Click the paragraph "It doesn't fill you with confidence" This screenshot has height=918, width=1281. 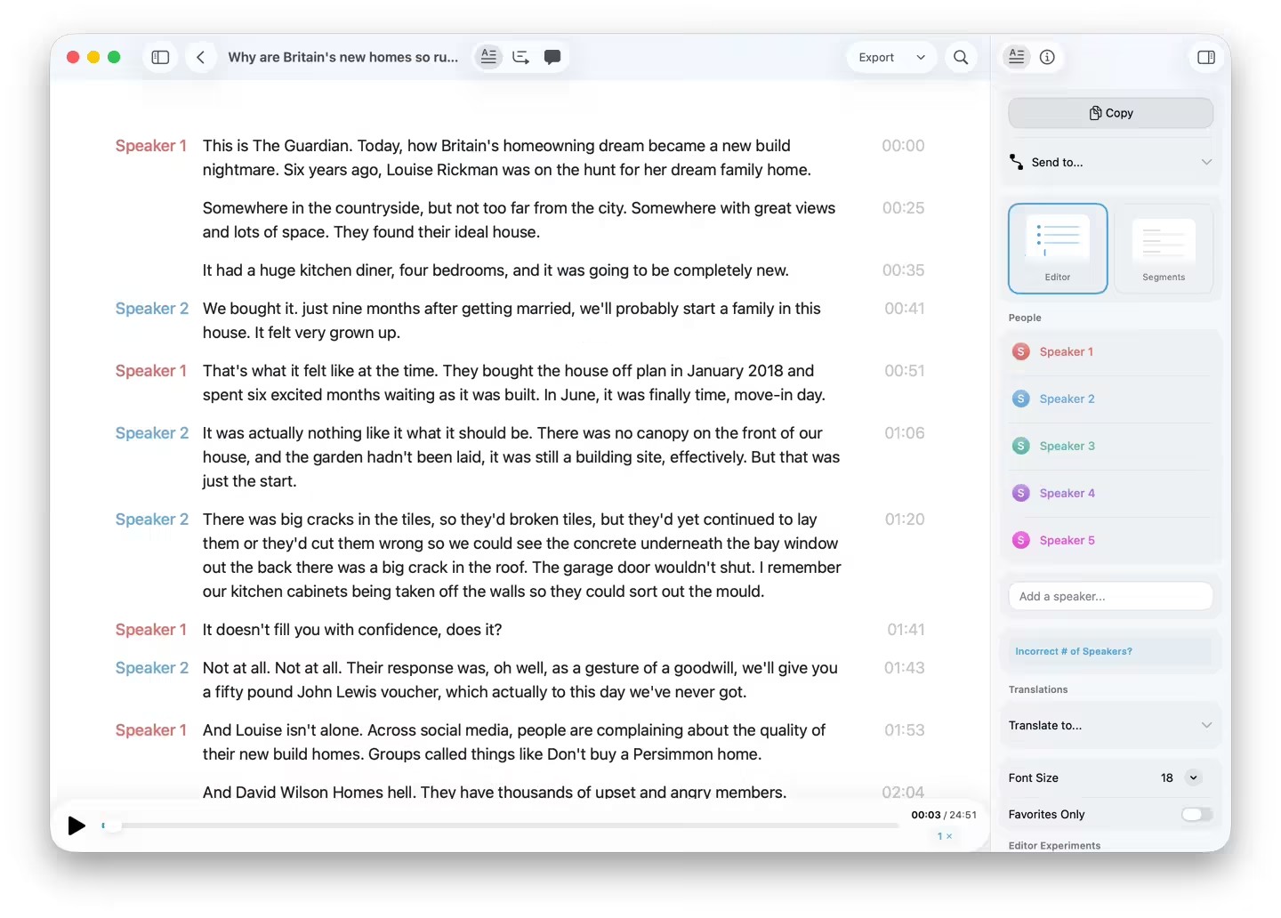(x=352, y=630)
